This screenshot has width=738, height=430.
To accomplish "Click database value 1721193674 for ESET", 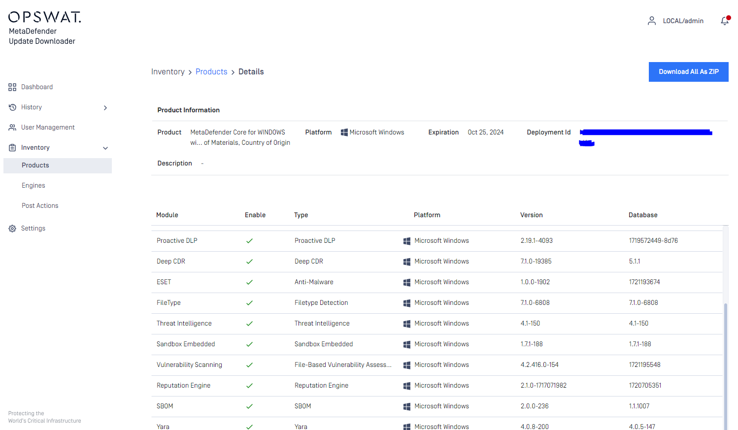I will 644,282.
